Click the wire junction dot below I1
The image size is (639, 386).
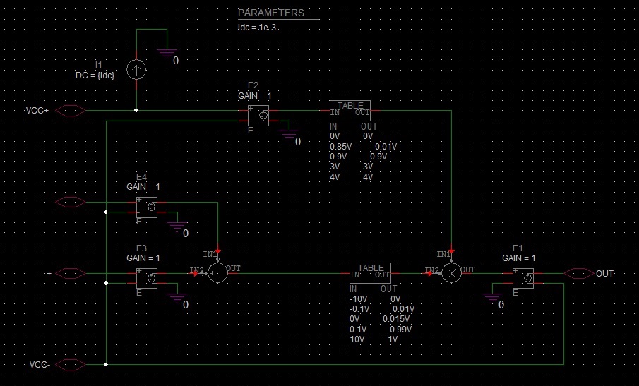136,110
